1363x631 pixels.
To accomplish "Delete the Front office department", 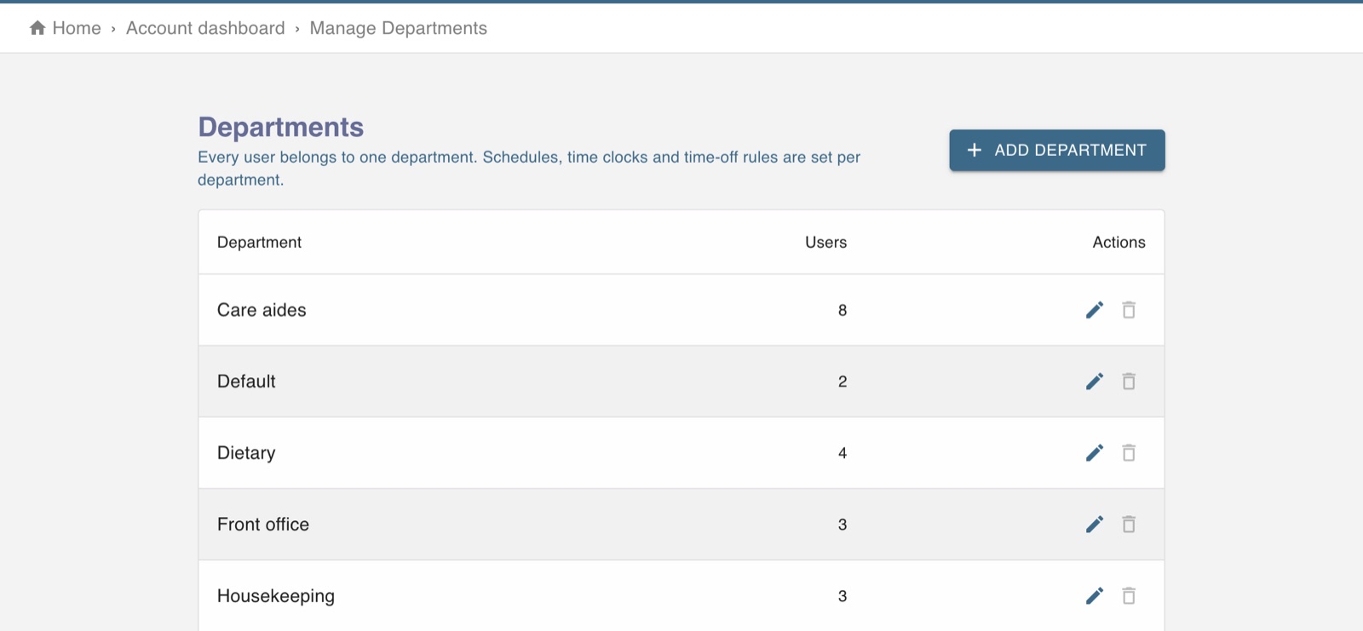I will point(1129,525).
